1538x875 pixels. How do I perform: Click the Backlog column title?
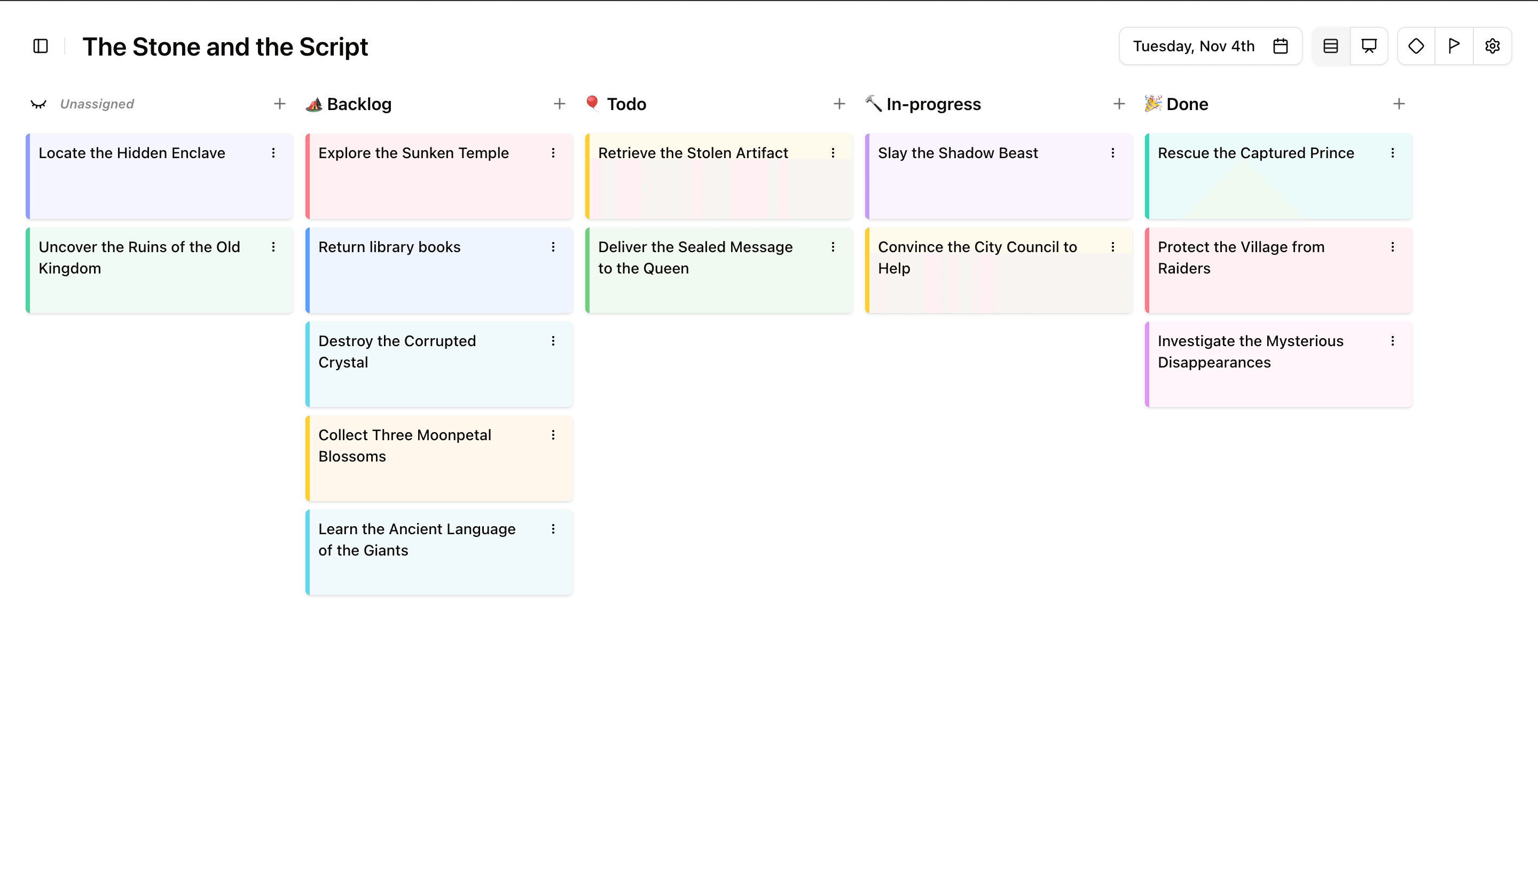tap(359, 104)
